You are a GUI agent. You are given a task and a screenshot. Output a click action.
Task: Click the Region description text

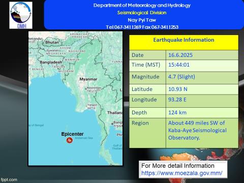(197, 130)
